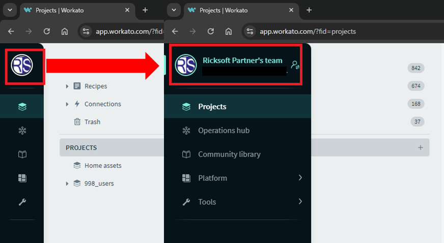Click the switch team icon beside Ricksoft Partner's team
This screenshot has width=444, height=243.
pos(295,65)
